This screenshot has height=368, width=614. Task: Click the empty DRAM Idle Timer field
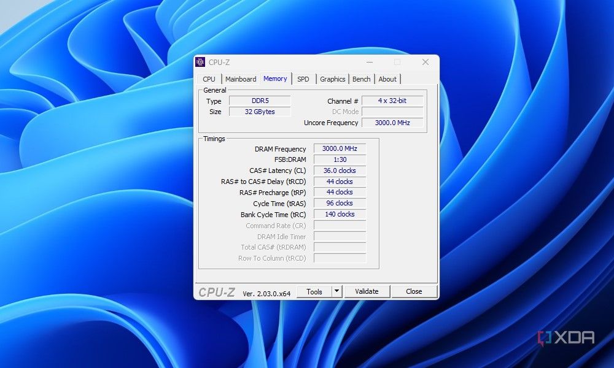pyautogui.click(x=340, y=237)
